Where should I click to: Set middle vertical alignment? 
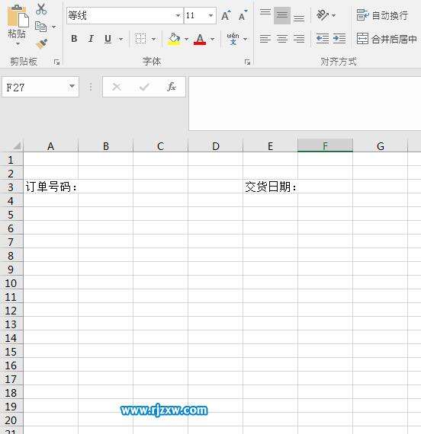282,15
